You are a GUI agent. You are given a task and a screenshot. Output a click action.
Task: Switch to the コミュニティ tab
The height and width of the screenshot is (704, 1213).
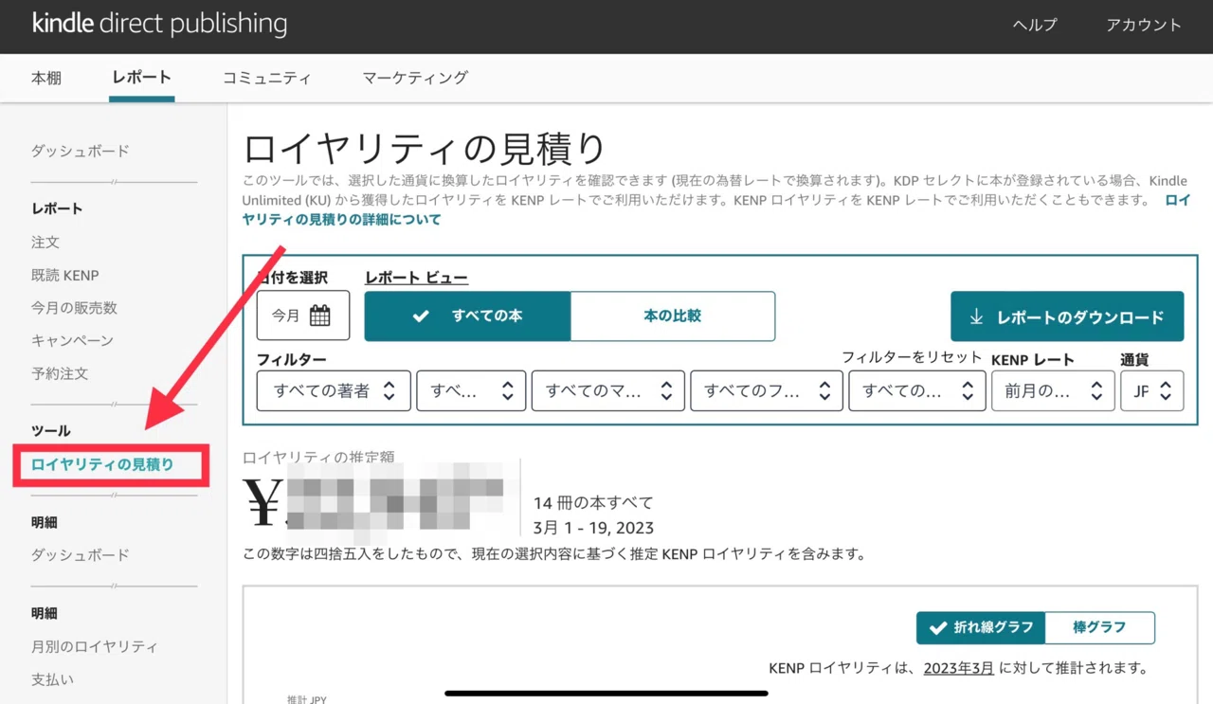click(267, 78)
